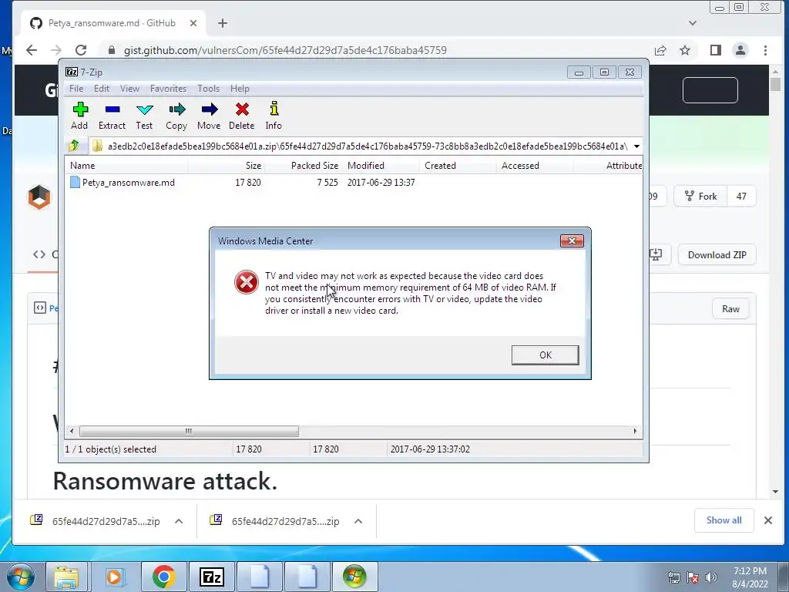Viewport: 789px width, 592px height.
Task: Expand the 7-Zip address path dropdown
Action: [636, 146]
